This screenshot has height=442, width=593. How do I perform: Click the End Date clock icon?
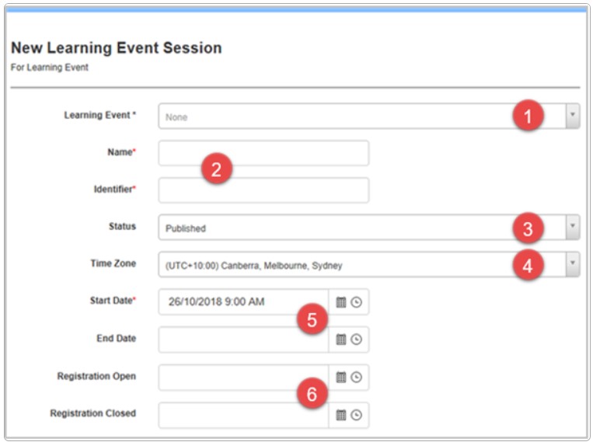tap(356, 339)
